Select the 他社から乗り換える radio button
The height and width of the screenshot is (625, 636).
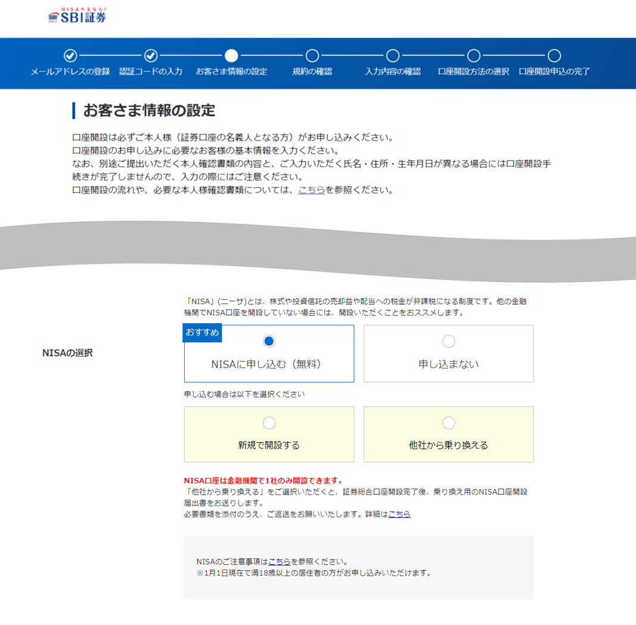pyautogui.click(x=448, y=423)
